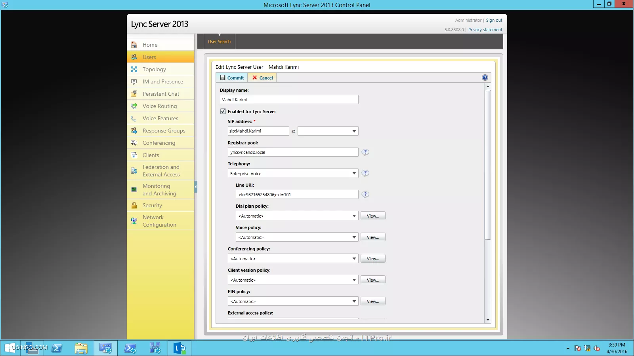Screen dimensions: 634x356
Task: Open Lync Management Shell in taskbar
Action: point(130,348)
